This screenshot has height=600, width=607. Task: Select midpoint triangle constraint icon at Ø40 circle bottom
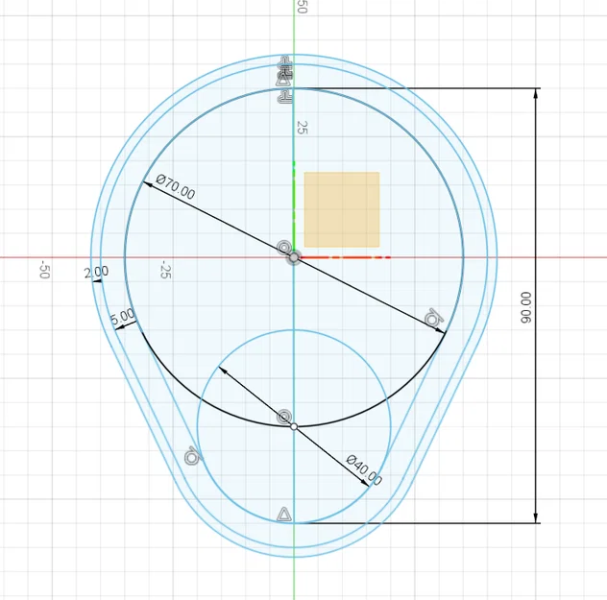[284, 515]
